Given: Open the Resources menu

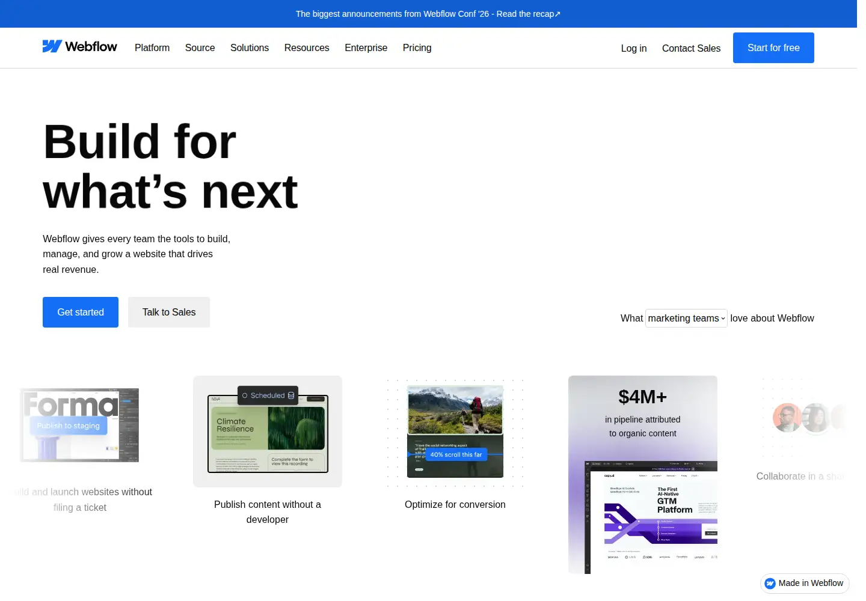Looking at the screenshot, I should click(307, 47).
